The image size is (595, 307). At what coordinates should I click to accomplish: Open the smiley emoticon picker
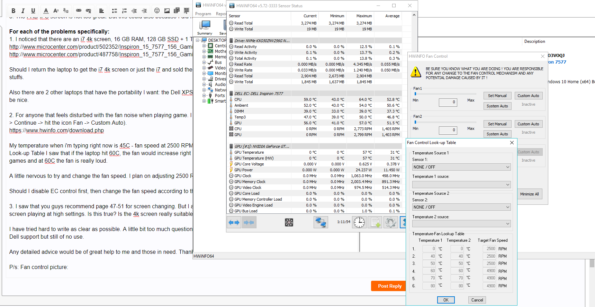157,11
